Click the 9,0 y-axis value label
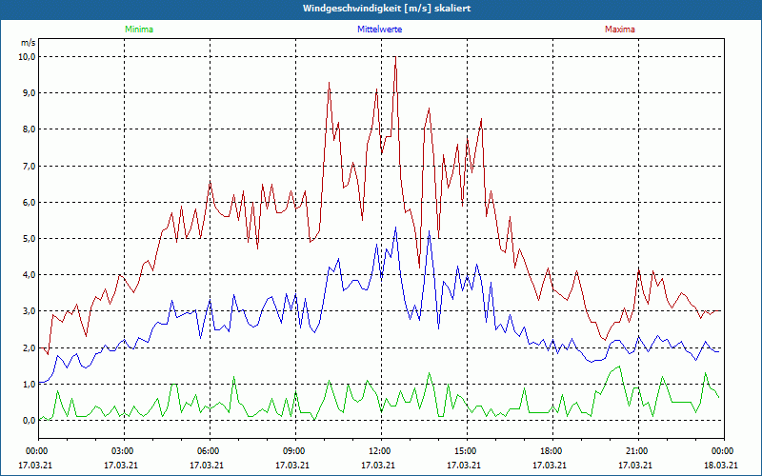762x476 pixels. [x=29, y=92]
